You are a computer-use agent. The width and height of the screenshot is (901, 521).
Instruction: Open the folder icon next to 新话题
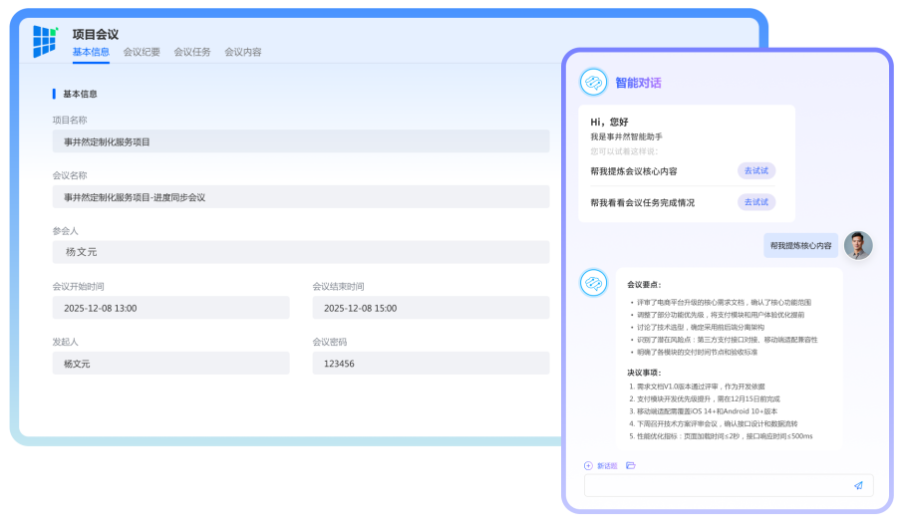(631, 465)
